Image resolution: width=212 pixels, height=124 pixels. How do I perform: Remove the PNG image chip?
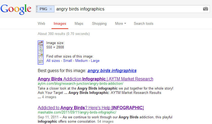pyautogui.click(x=51, y=9)
